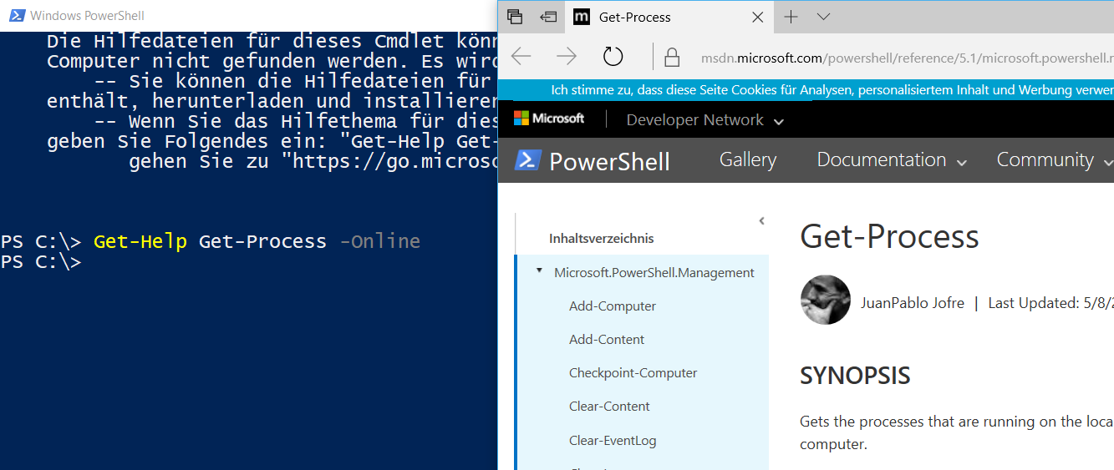Open a new browser tab
Image resolution: width=1114 pixels, height=470 pixels.
791,17
